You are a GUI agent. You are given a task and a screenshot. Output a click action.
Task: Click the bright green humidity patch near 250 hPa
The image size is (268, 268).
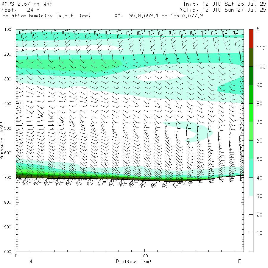[68, 65]
